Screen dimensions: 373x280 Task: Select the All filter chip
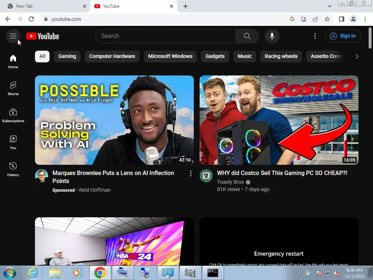point(42,57)
